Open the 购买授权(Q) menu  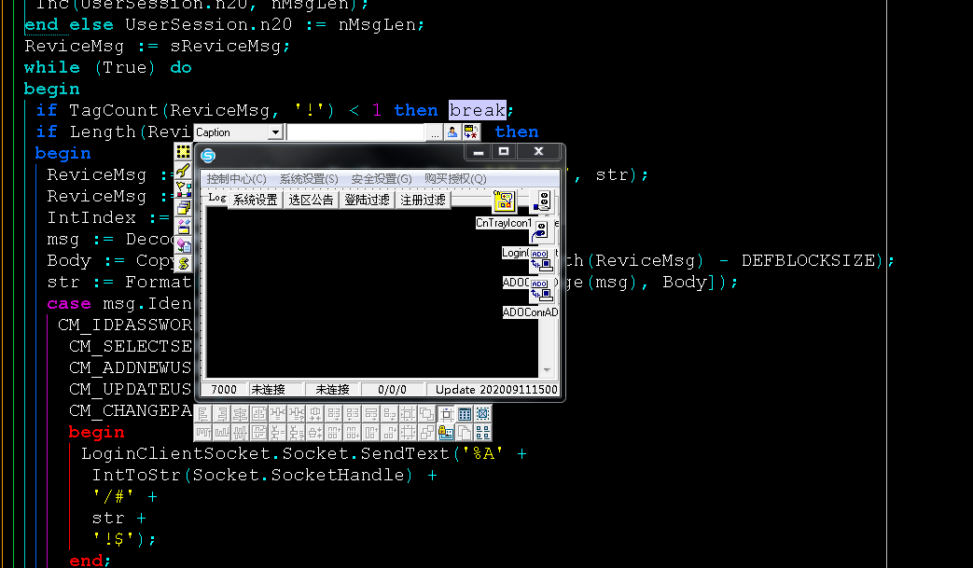click(x=455, y=179)
